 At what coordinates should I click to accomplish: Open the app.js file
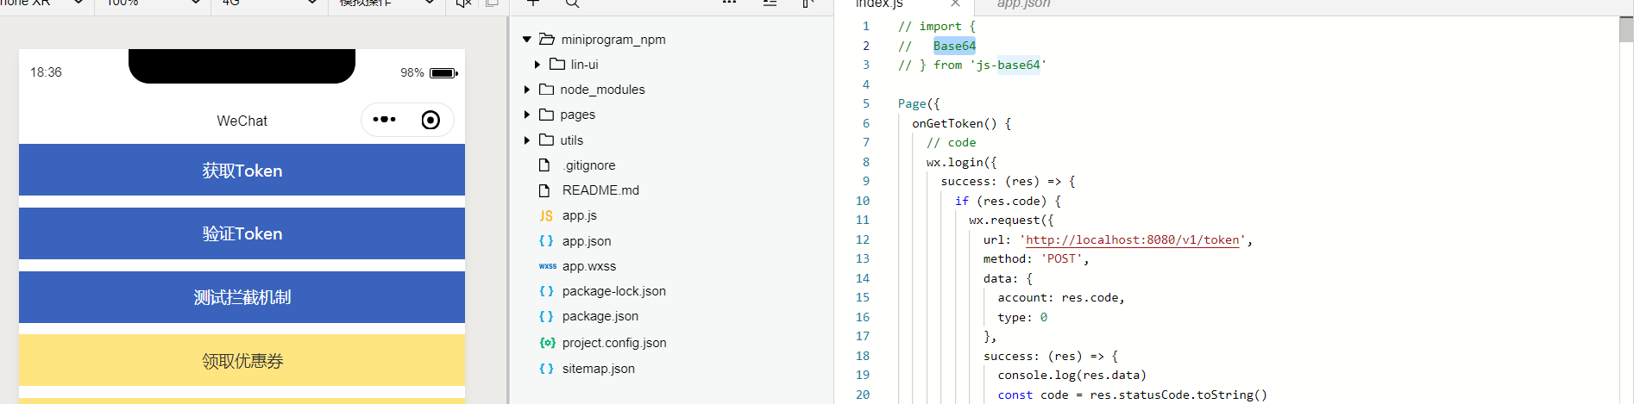pyautogui.click(x=579, y=215)
